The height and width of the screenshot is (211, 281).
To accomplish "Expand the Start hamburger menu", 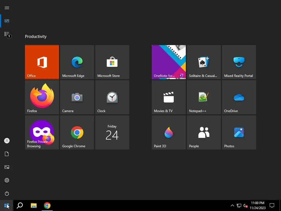I will click(7, 8).
